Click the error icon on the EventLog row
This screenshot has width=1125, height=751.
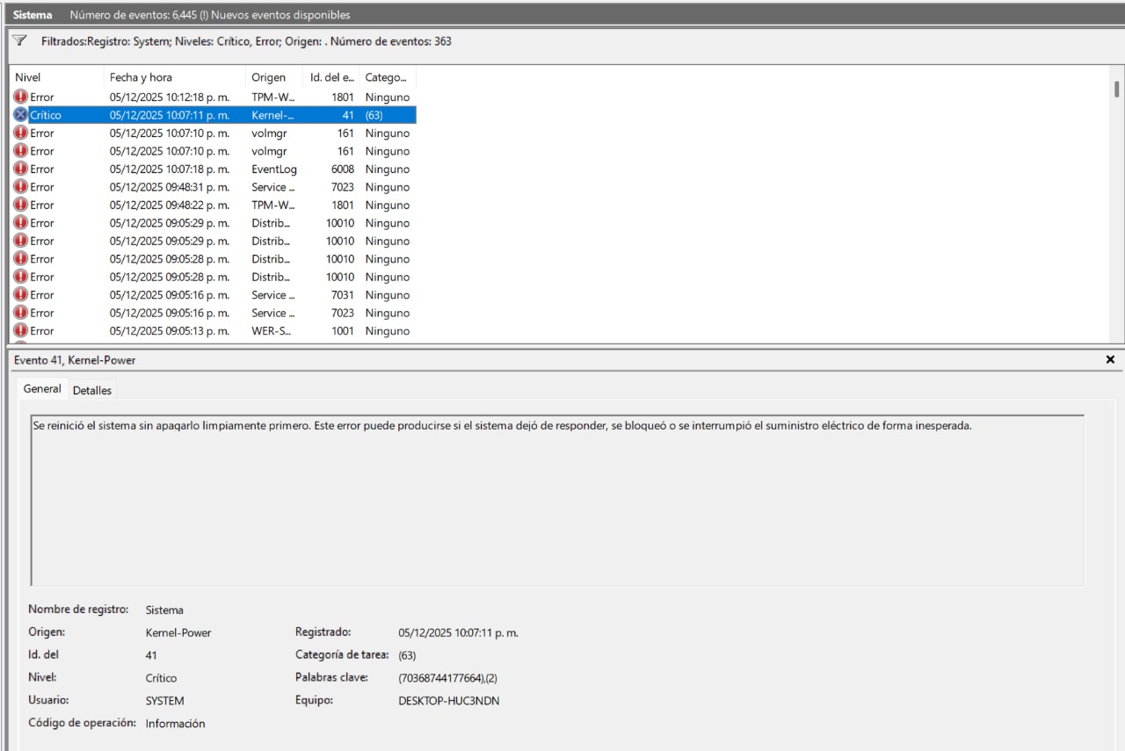(x=21, y=169)
